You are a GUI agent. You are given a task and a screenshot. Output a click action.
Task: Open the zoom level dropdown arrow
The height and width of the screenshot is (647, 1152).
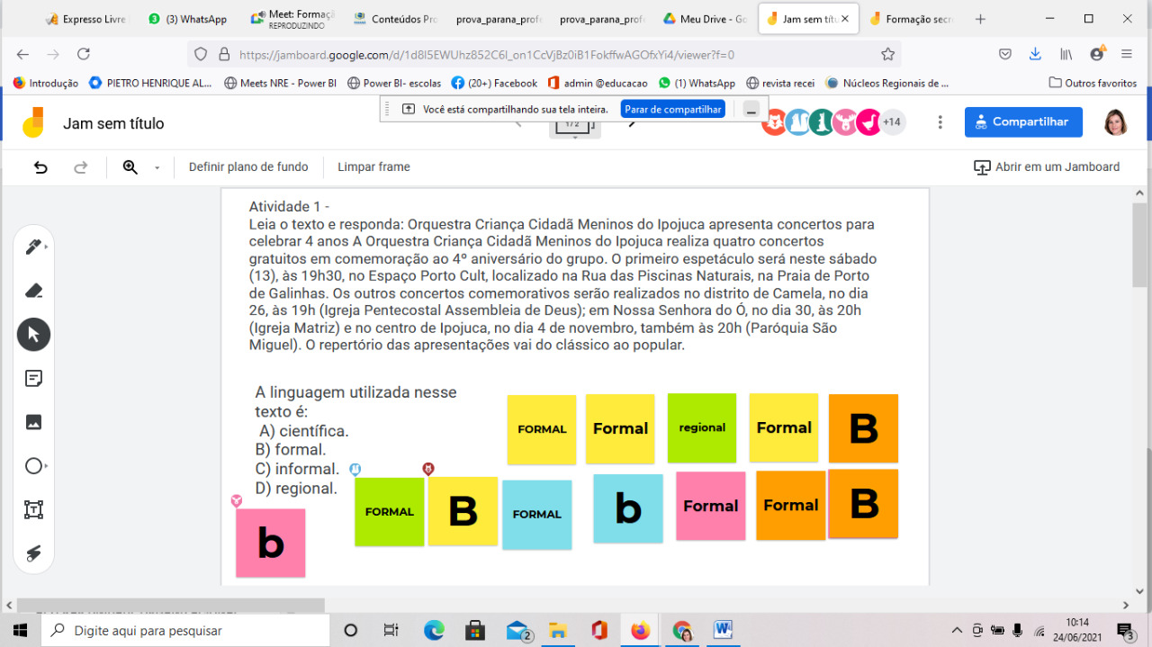click(x=157, y=167)
